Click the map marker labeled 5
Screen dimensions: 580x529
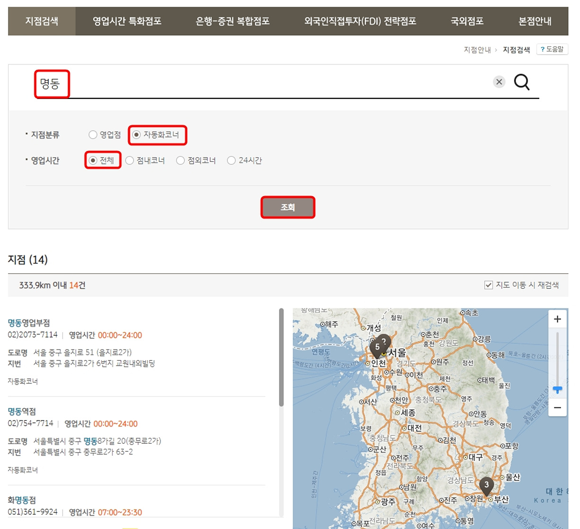[377, 349]
